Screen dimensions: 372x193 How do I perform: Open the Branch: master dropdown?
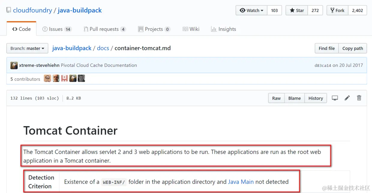pyautogui.click(x=27, y=48)
